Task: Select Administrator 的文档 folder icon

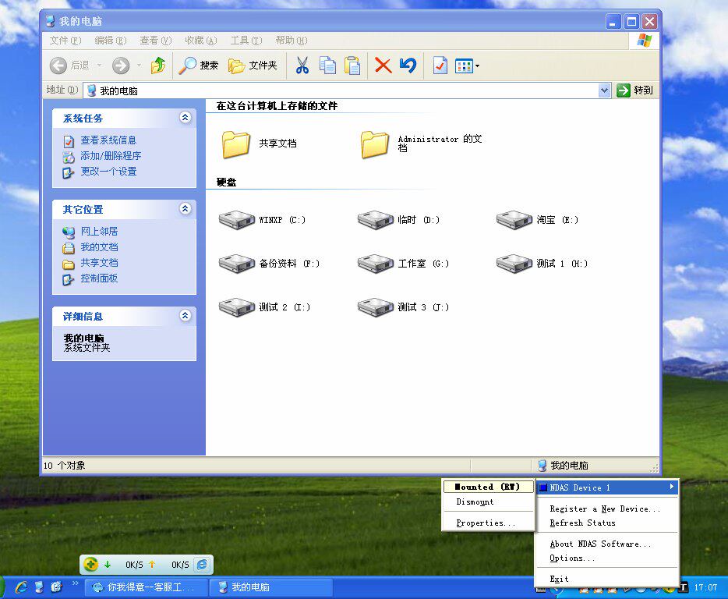Action: pos(375,144)
